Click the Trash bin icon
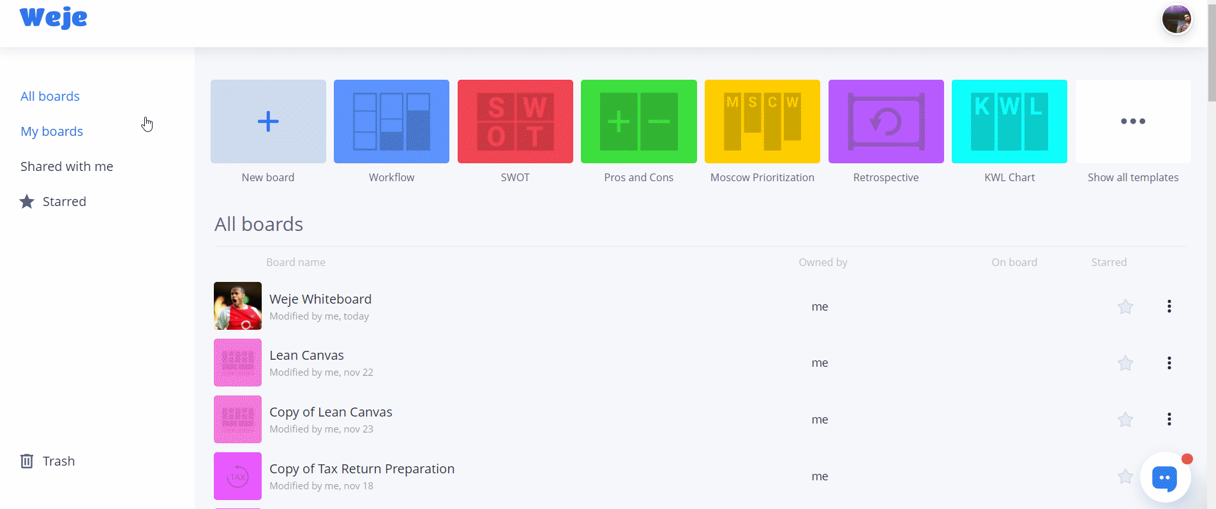Viewport: 1216px width, 509px height. pos(27,461)
